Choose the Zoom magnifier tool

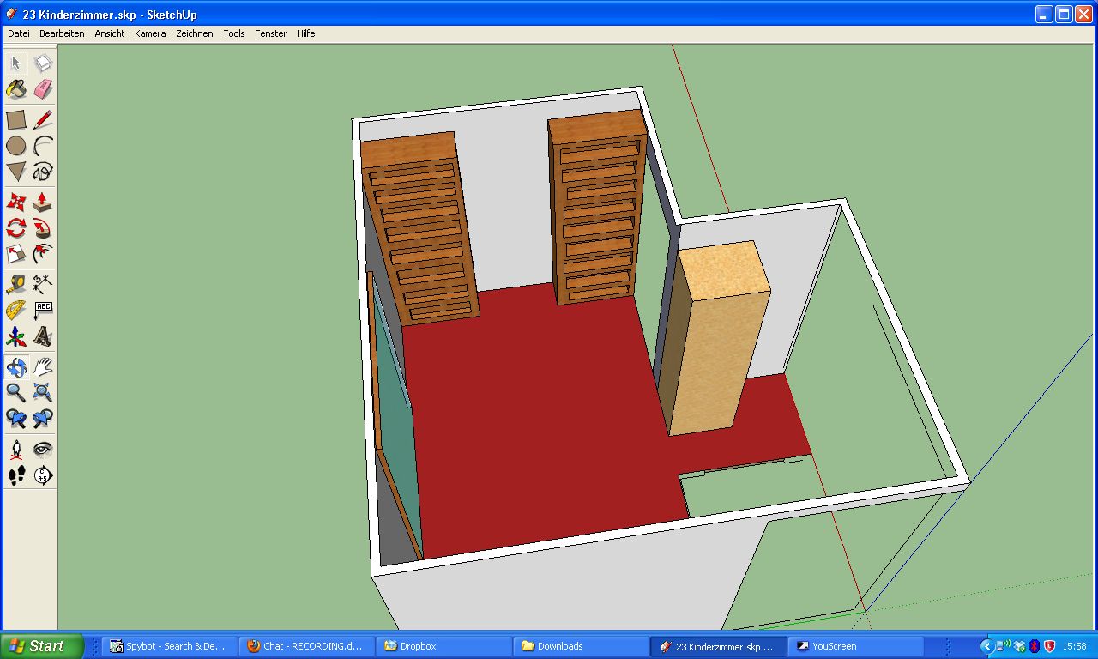click(x=16, y=393)
